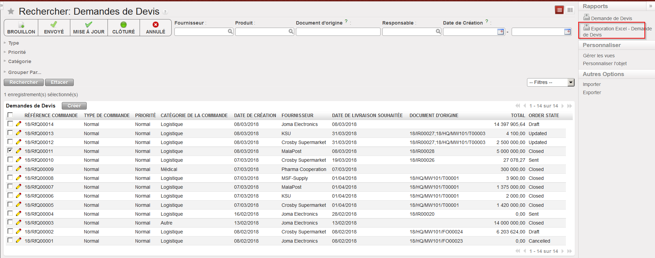This screenshot has height=258, width=655.
Task: Click the Clôturé green circle filter
Action: click(124, 25)
